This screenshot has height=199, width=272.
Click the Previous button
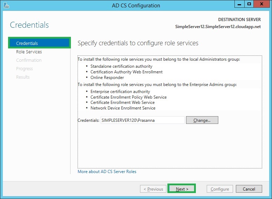click(153, 189)
